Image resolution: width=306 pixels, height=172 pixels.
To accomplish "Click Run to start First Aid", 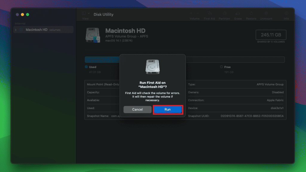I will (168, 109).
